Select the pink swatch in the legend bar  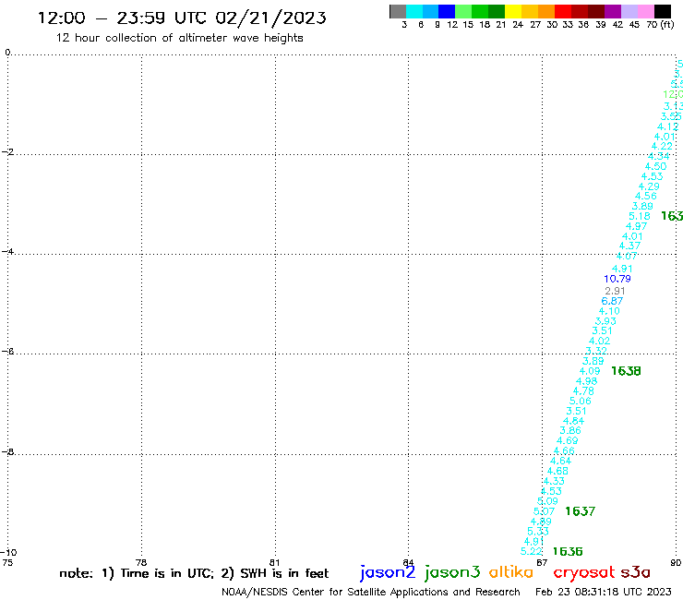646,11
